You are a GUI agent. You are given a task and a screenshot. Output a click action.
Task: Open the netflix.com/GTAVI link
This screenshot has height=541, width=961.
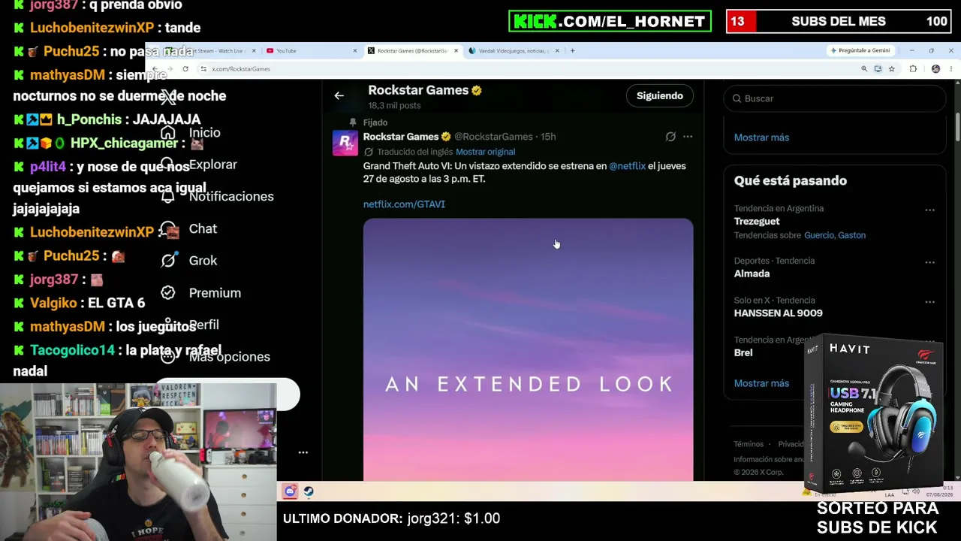click(x=404, y=204)
